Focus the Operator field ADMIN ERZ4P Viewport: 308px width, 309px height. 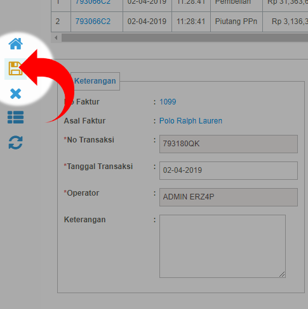click(x=229, y=197)
